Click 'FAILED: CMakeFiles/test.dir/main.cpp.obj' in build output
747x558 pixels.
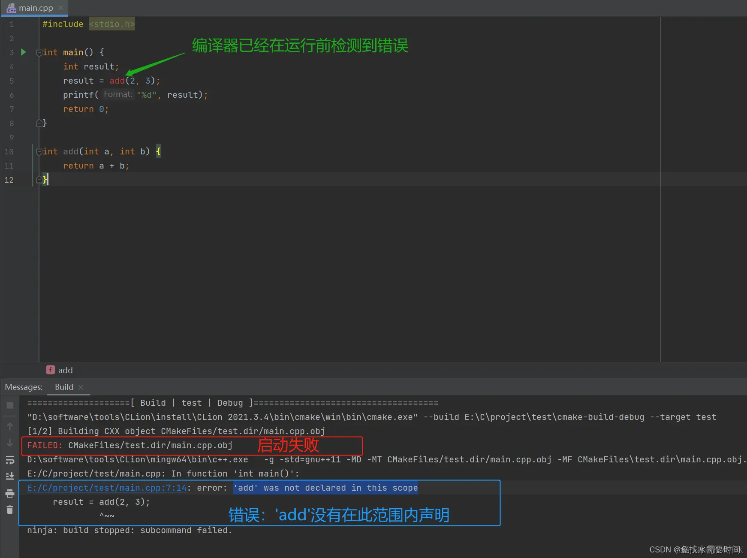(x=130, y=445)
